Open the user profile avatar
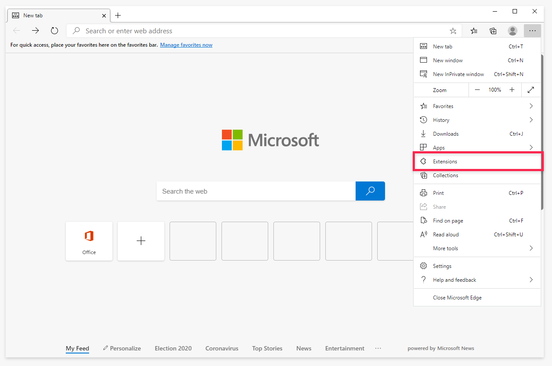The image size is (552, 366). [x=513, y=31]
